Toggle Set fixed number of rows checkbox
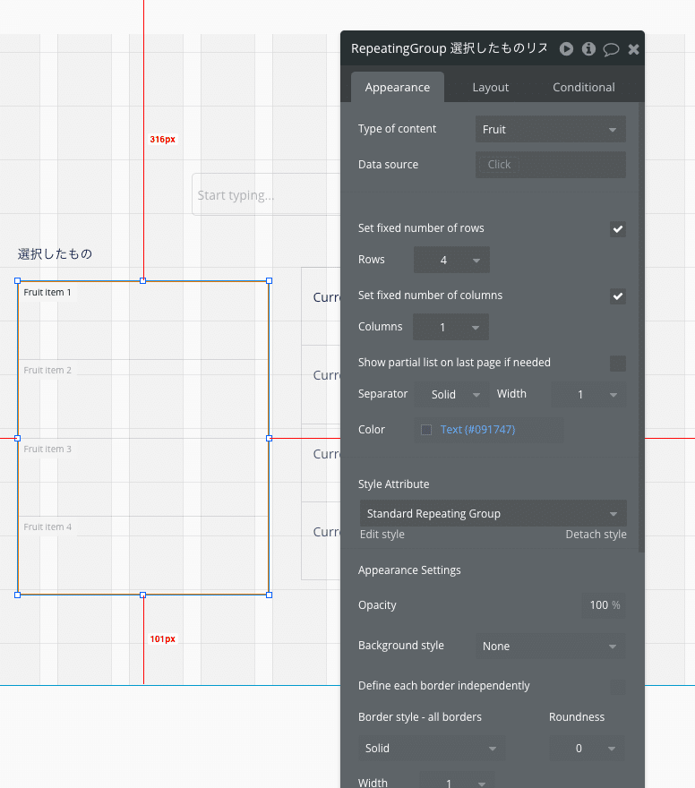The image size is (695, 788). tap(618, 229)
